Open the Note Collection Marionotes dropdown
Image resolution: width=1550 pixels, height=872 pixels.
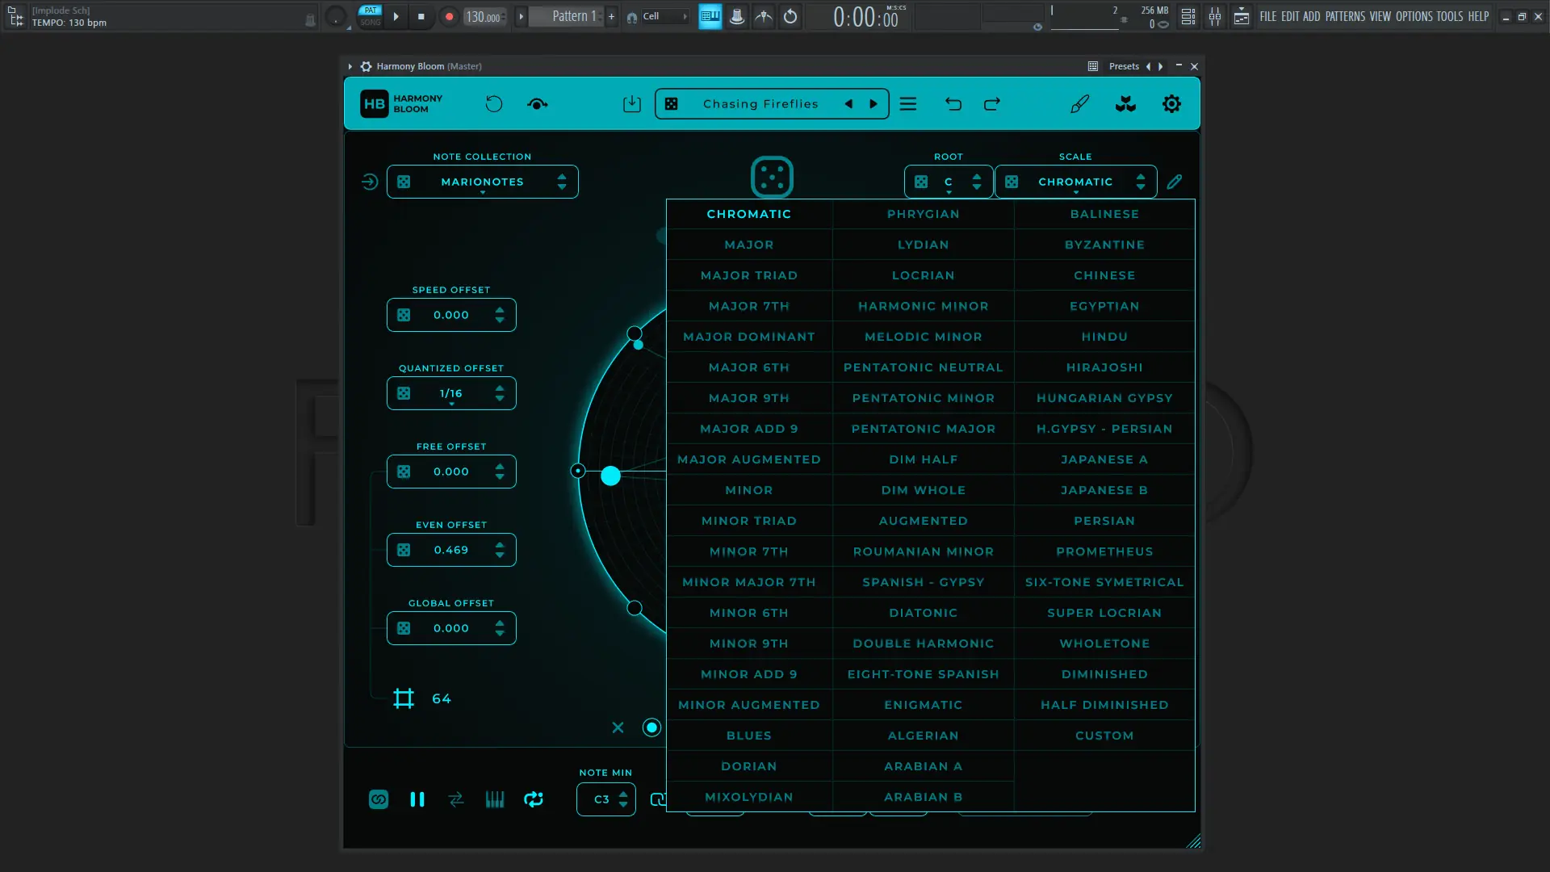482,182
